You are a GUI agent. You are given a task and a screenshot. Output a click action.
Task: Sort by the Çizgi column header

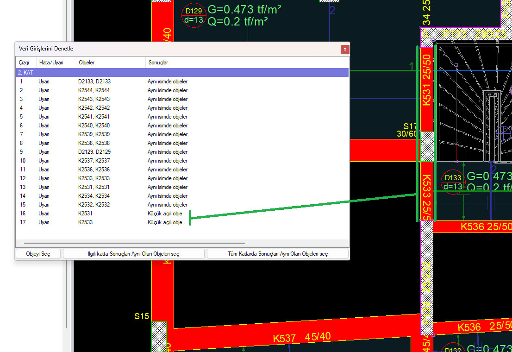(26, 63)
